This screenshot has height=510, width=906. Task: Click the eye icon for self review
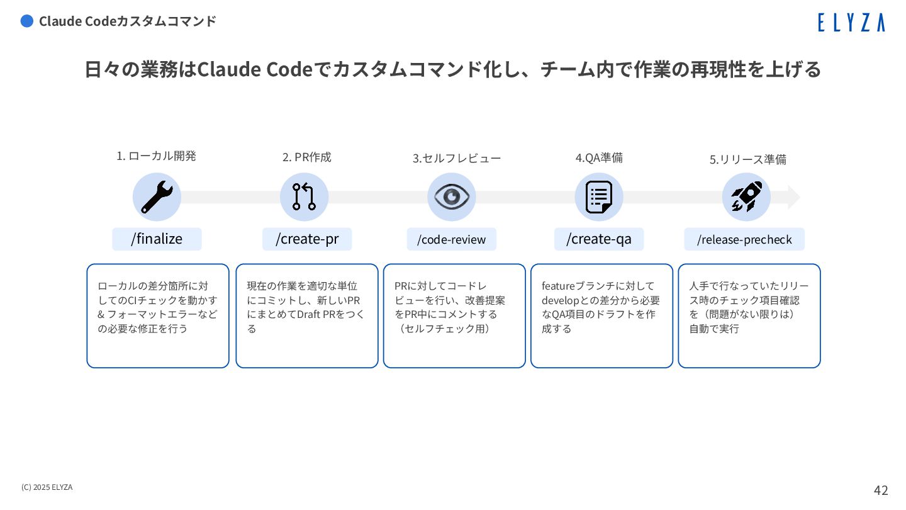pos(451,197)
